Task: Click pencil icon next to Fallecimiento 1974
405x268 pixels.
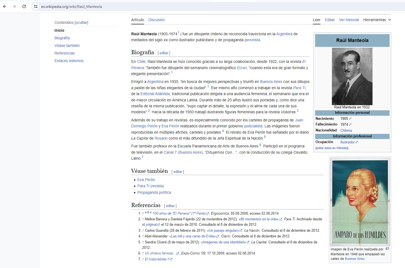Action: (x=350, y=125)
